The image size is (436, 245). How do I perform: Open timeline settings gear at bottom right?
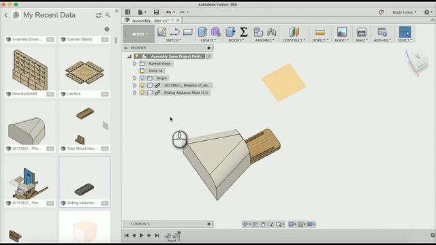coord(433,235)
